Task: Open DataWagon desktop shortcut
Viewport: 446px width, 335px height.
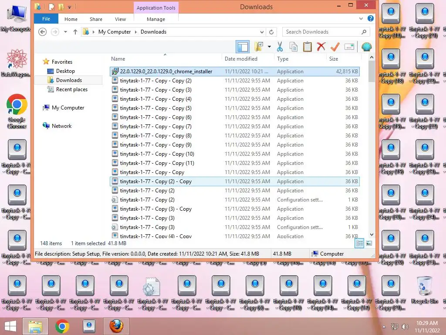Action: click(17, 63)
